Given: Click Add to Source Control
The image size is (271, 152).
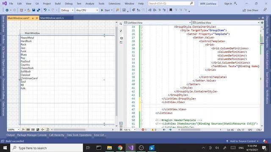Looking at the screenshot, I should point(242,141).
